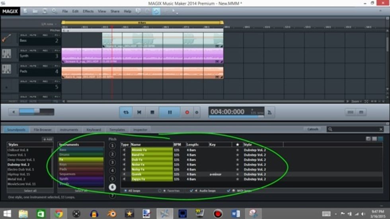Open the Effects menu
Screen dimensions: 390x219
coord(88,11)
